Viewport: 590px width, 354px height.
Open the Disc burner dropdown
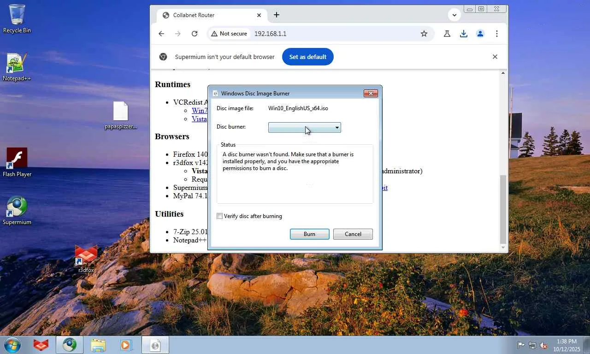(x=305, y=127)
